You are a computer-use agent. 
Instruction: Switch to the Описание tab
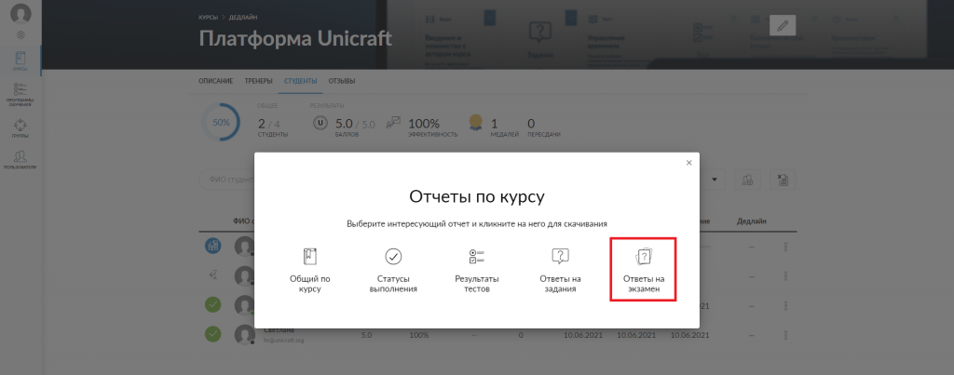pyautogui.click(x=216, y=81)
